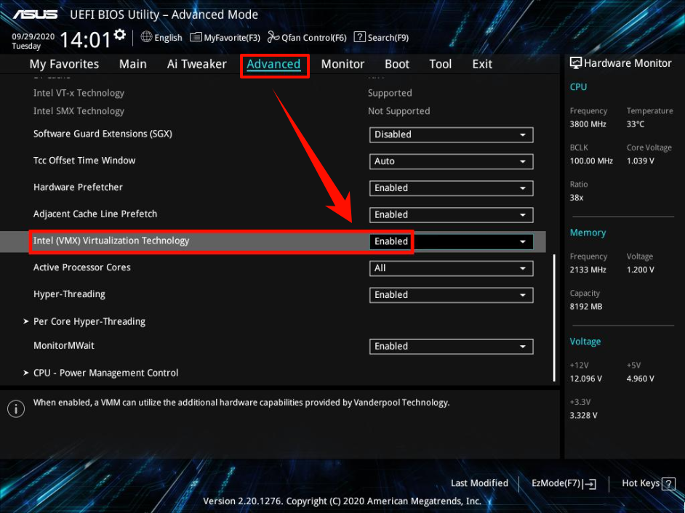Switch to EzMode(F7)
685x513 pixels.
[x=564, y=483]
